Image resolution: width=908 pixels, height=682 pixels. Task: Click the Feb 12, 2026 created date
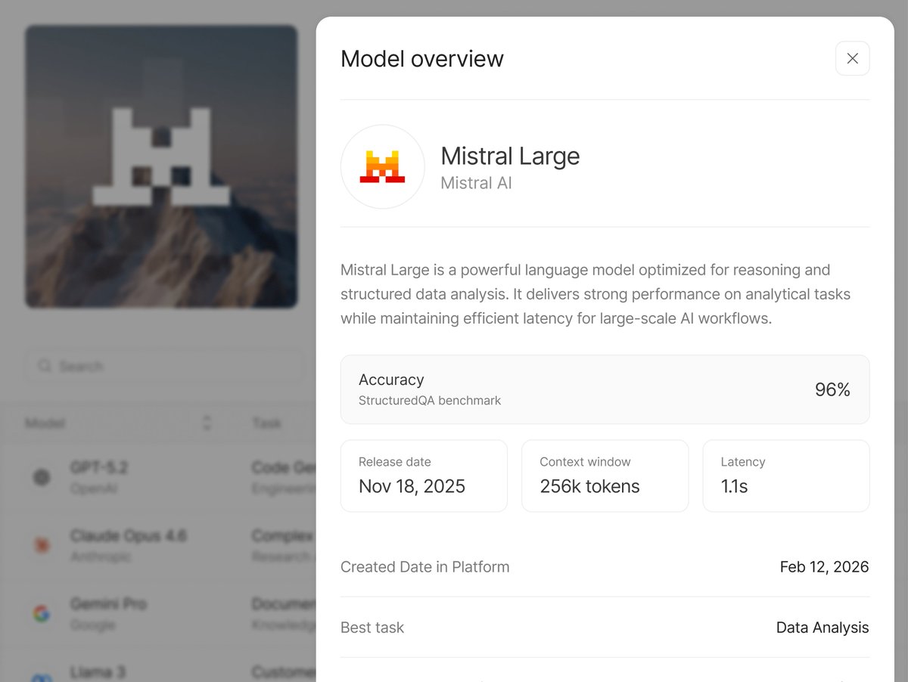[x=824, y=567]
